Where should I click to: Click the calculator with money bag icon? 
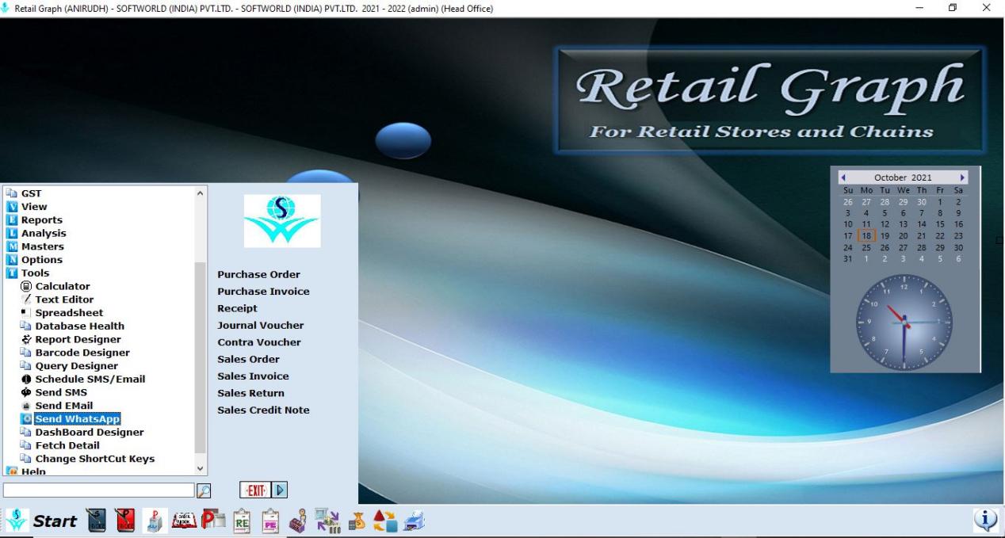[357, 521]
